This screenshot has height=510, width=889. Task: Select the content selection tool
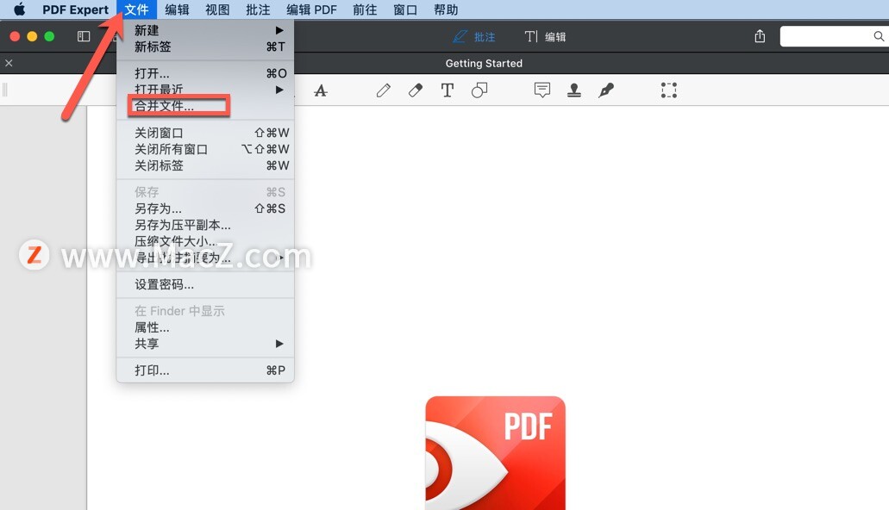click(669, 90)
